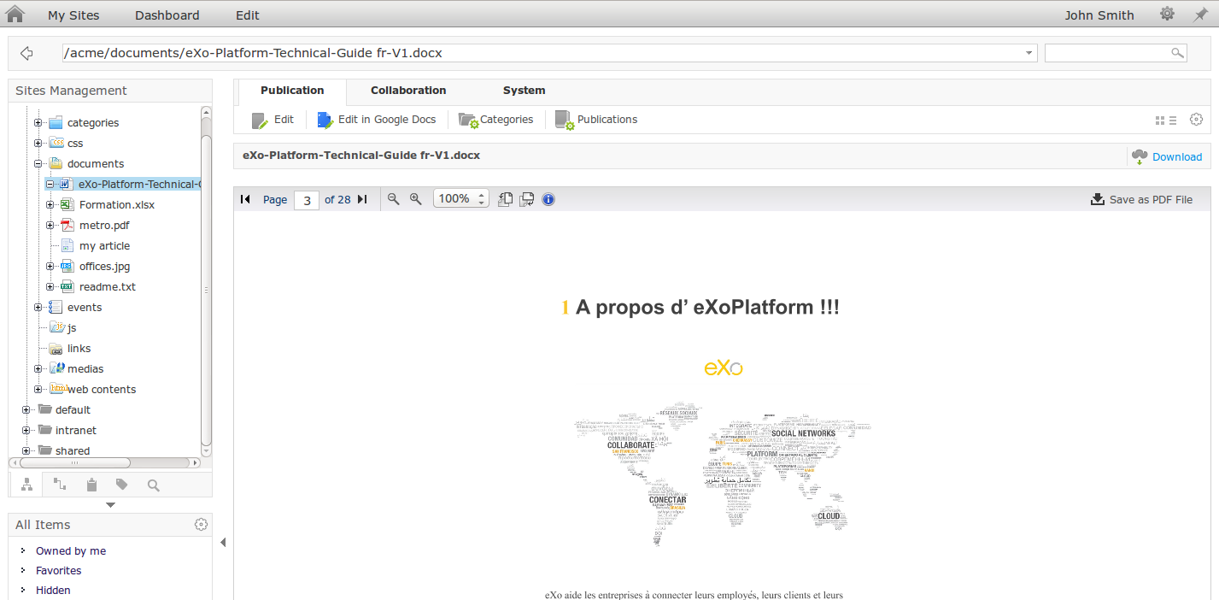
Task: Click the PDF icon for metro.pdf
Action: tap(67, 225)
